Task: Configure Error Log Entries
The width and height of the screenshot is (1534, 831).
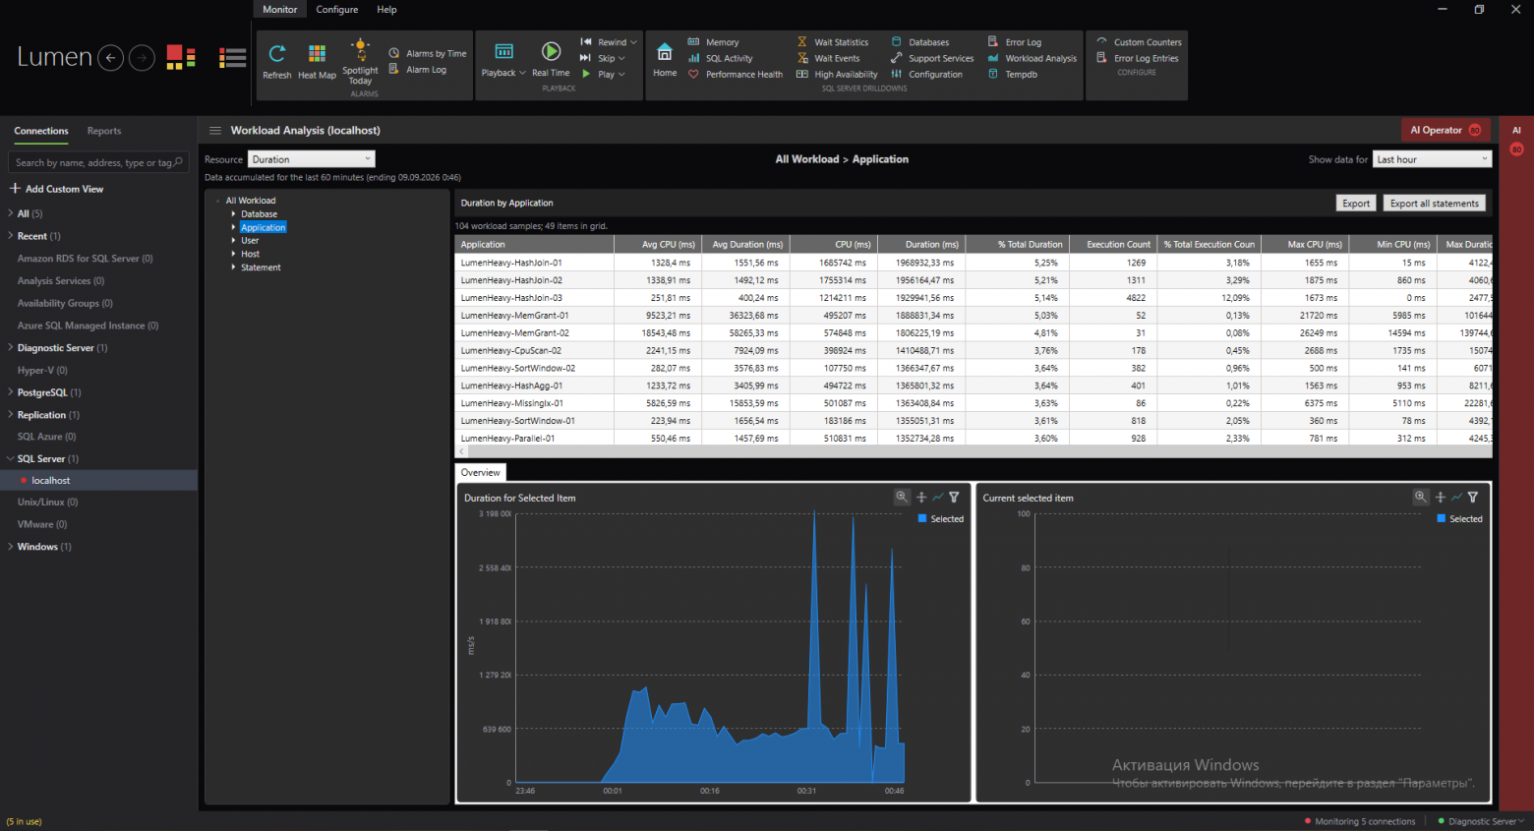Action: coord(1137,58)
